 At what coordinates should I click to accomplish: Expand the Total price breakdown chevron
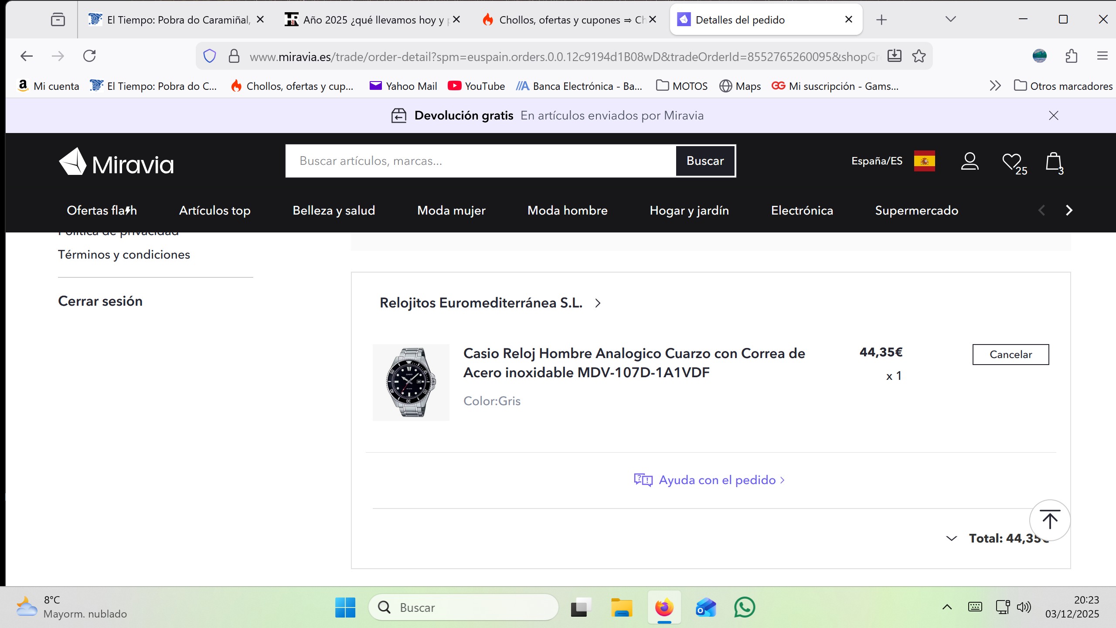pyautogui.click(x=951, y=539)
